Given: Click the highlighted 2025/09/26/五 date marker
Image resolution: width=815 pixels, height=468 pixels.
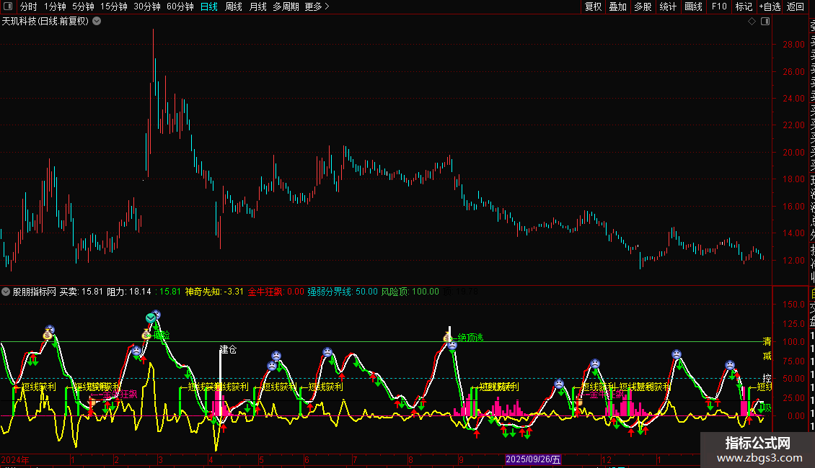Looking at the screenshot, I should (x=533, y=459).
